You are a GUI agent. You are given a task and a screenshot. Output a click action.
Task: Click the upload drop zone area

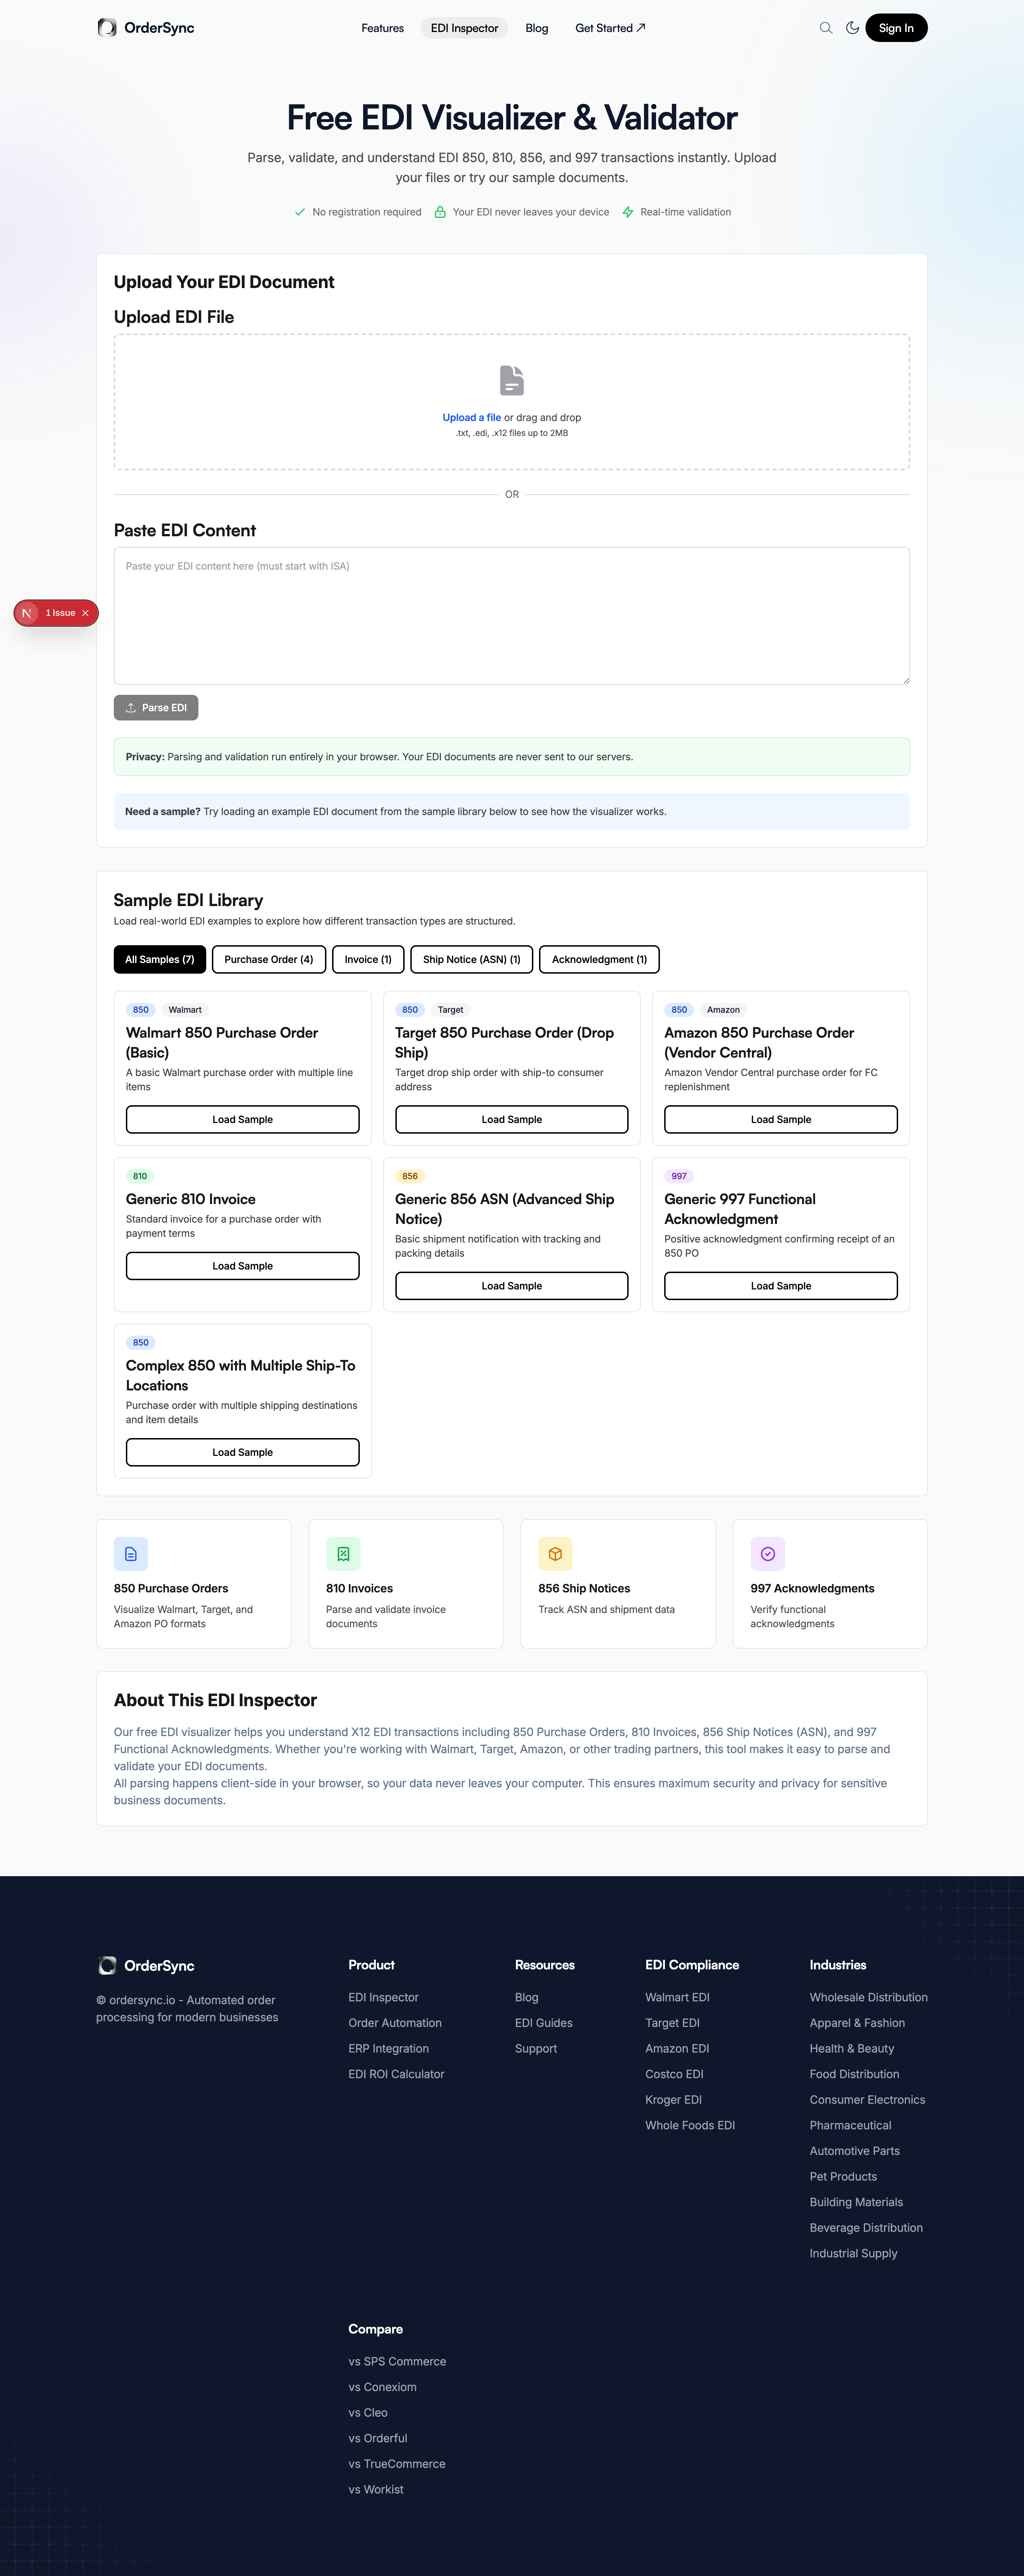click(x=512, y=402)
